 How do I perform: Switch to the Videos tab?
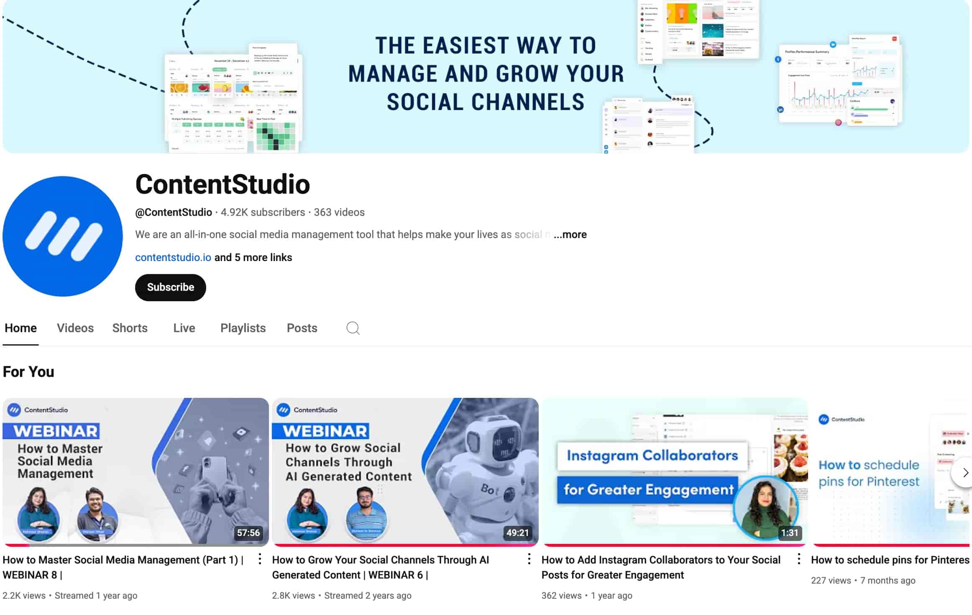click(75, 328)
